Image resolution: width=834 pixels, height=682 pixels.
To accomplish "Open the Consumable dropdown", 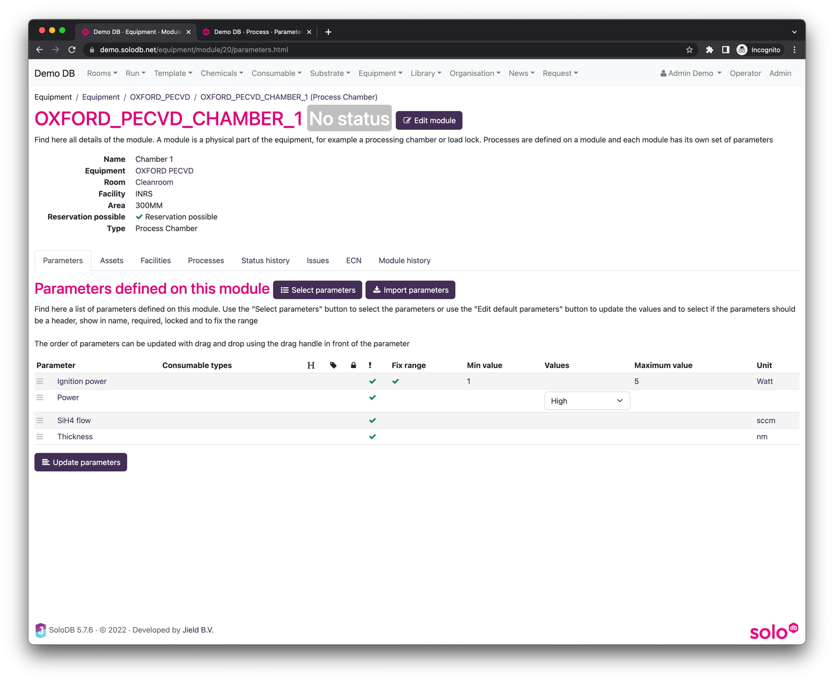I will pyautogui.click(x=276, y=73).
